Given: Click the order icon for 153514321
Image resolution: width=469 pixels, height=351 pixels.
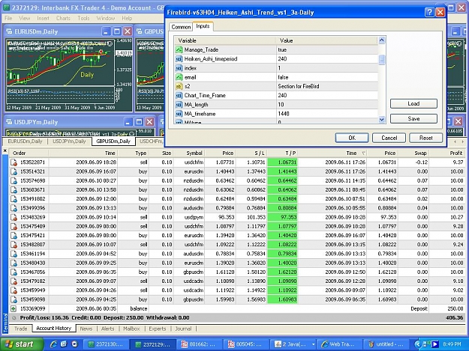Looking at the screenshot, I should pos(14,171).
